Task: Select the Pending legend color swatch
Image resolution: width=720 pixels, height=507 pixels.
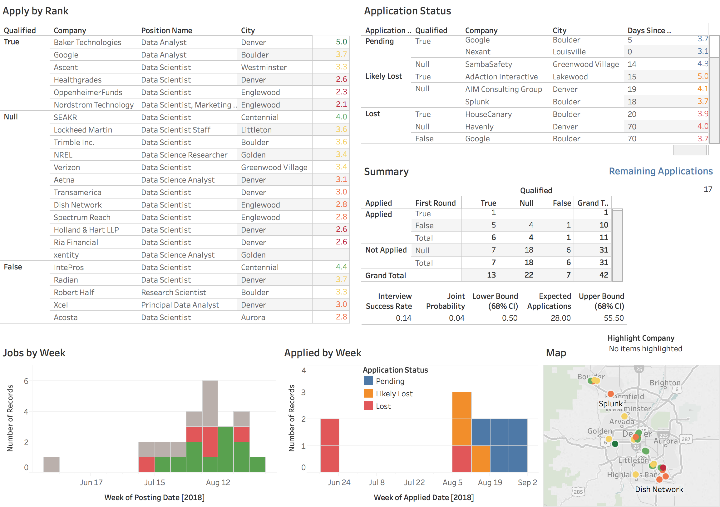Action: [x=368, y=381]
